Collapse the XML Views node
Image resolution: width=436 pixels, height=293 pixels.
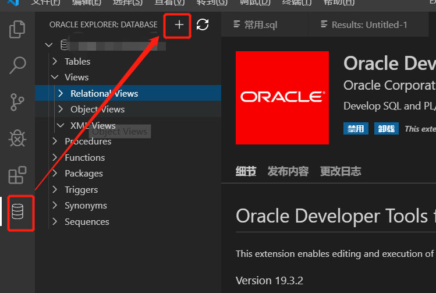point(61,125)
